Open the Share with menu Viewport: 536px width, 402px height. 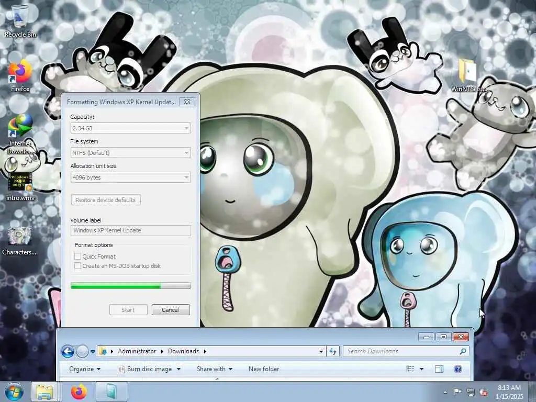pyautogui.click(x=214, y=369)
